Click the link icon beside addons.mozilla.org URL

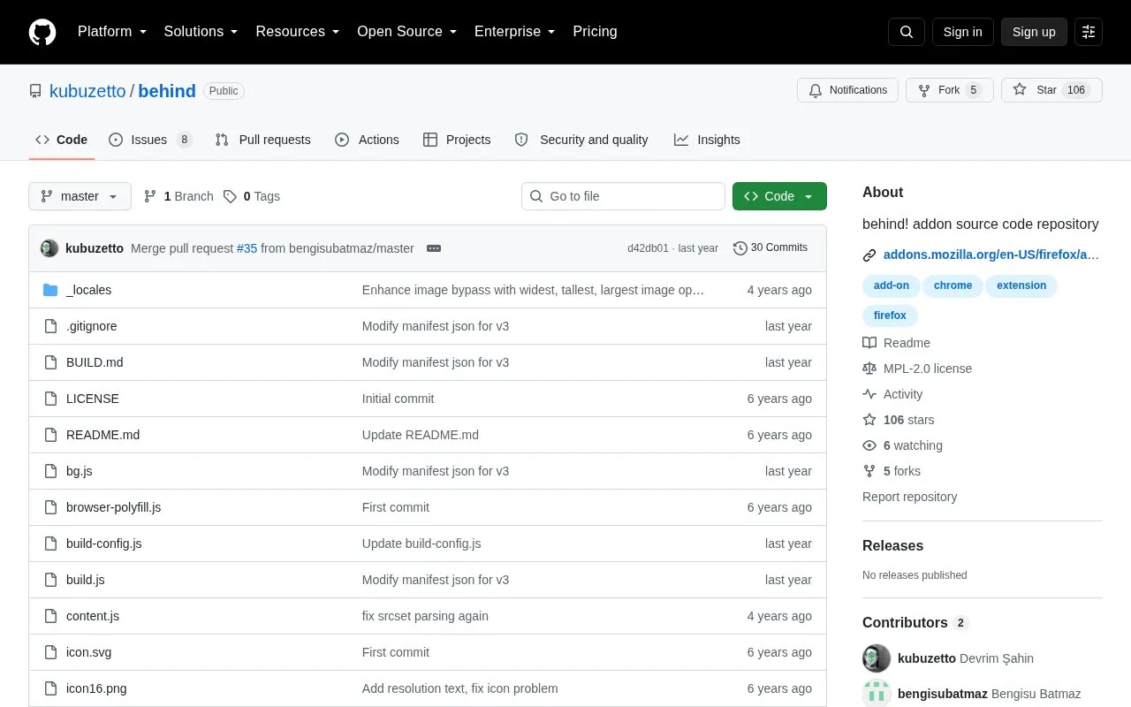coord(869,255)
